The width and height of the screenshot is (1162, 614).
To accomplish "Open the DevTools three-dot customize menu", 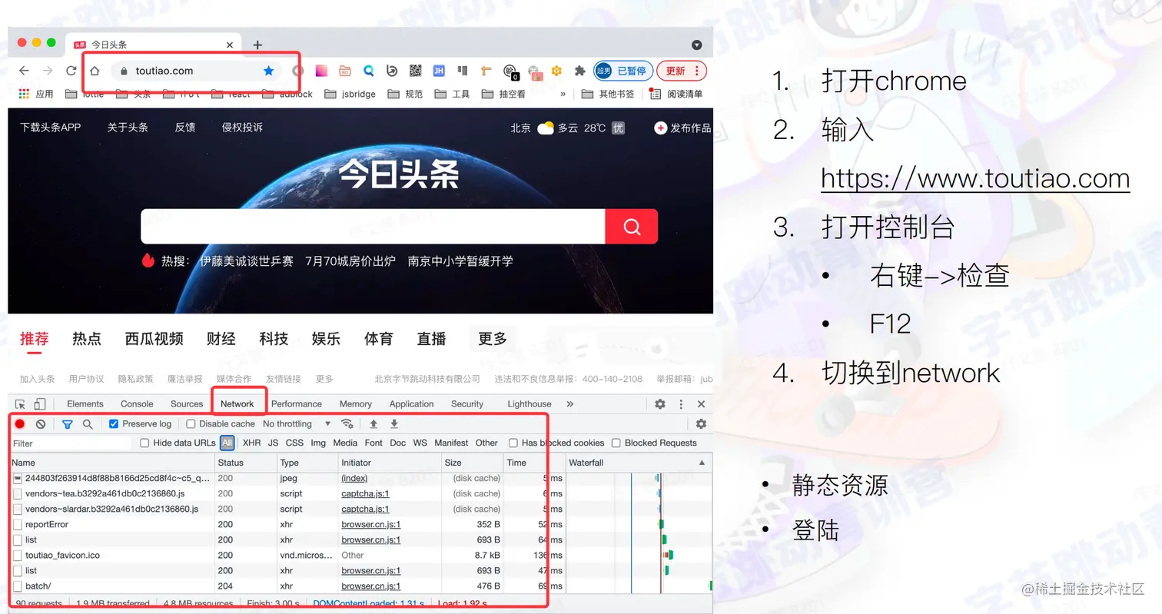I will 681,403.
